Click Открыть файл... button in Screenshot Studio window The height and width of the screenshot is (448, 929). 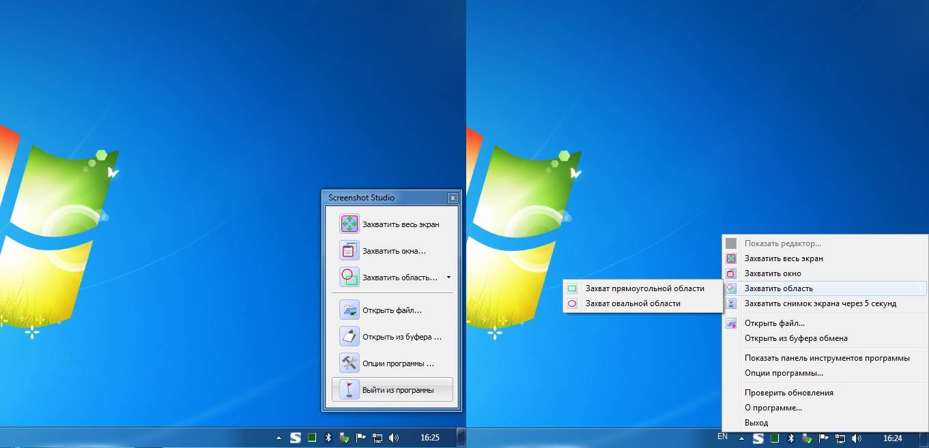click(392, 310)
